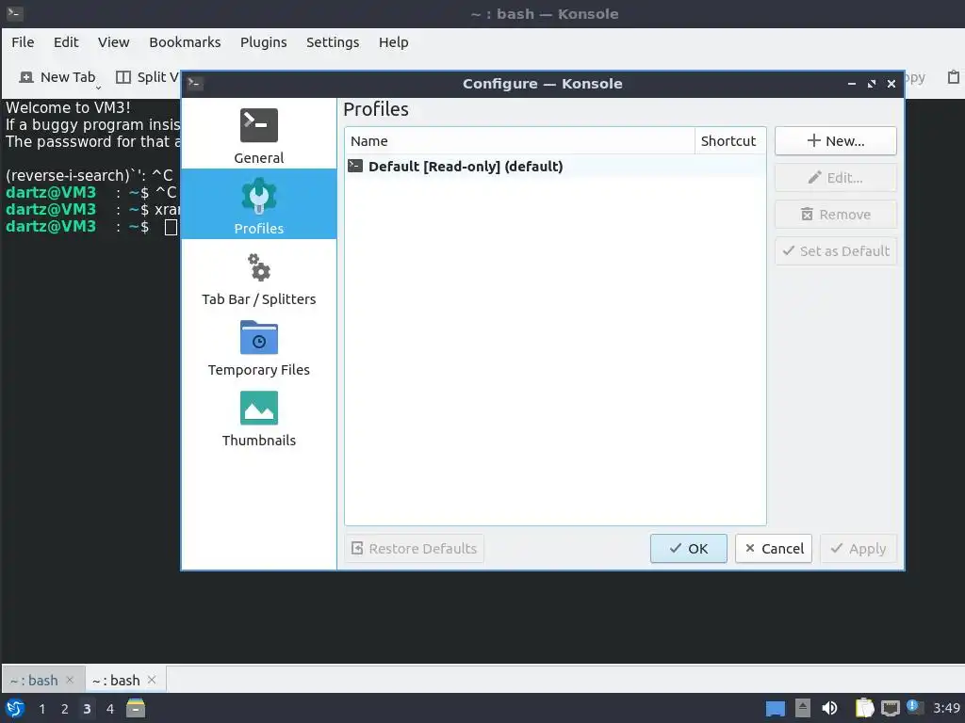Click the screen monitor tray icon
The height and width of the screenshot is (723, 965).
click(890, 708)
